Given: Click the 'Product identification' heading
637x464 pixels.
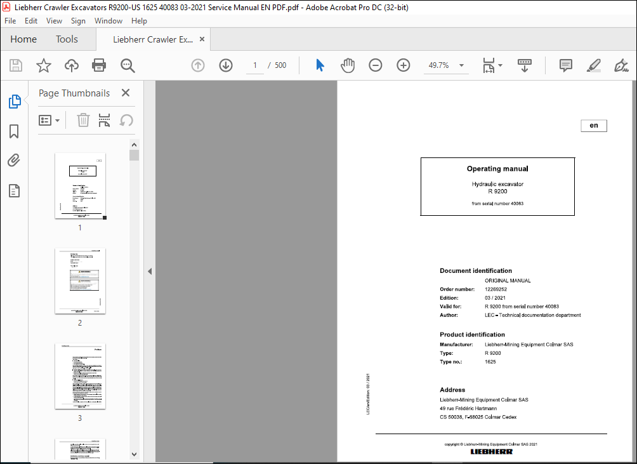Looking at the screenshot, I should (472, 335).
